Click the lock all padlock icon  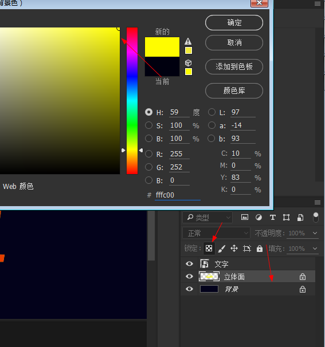(x=260, y=249)
